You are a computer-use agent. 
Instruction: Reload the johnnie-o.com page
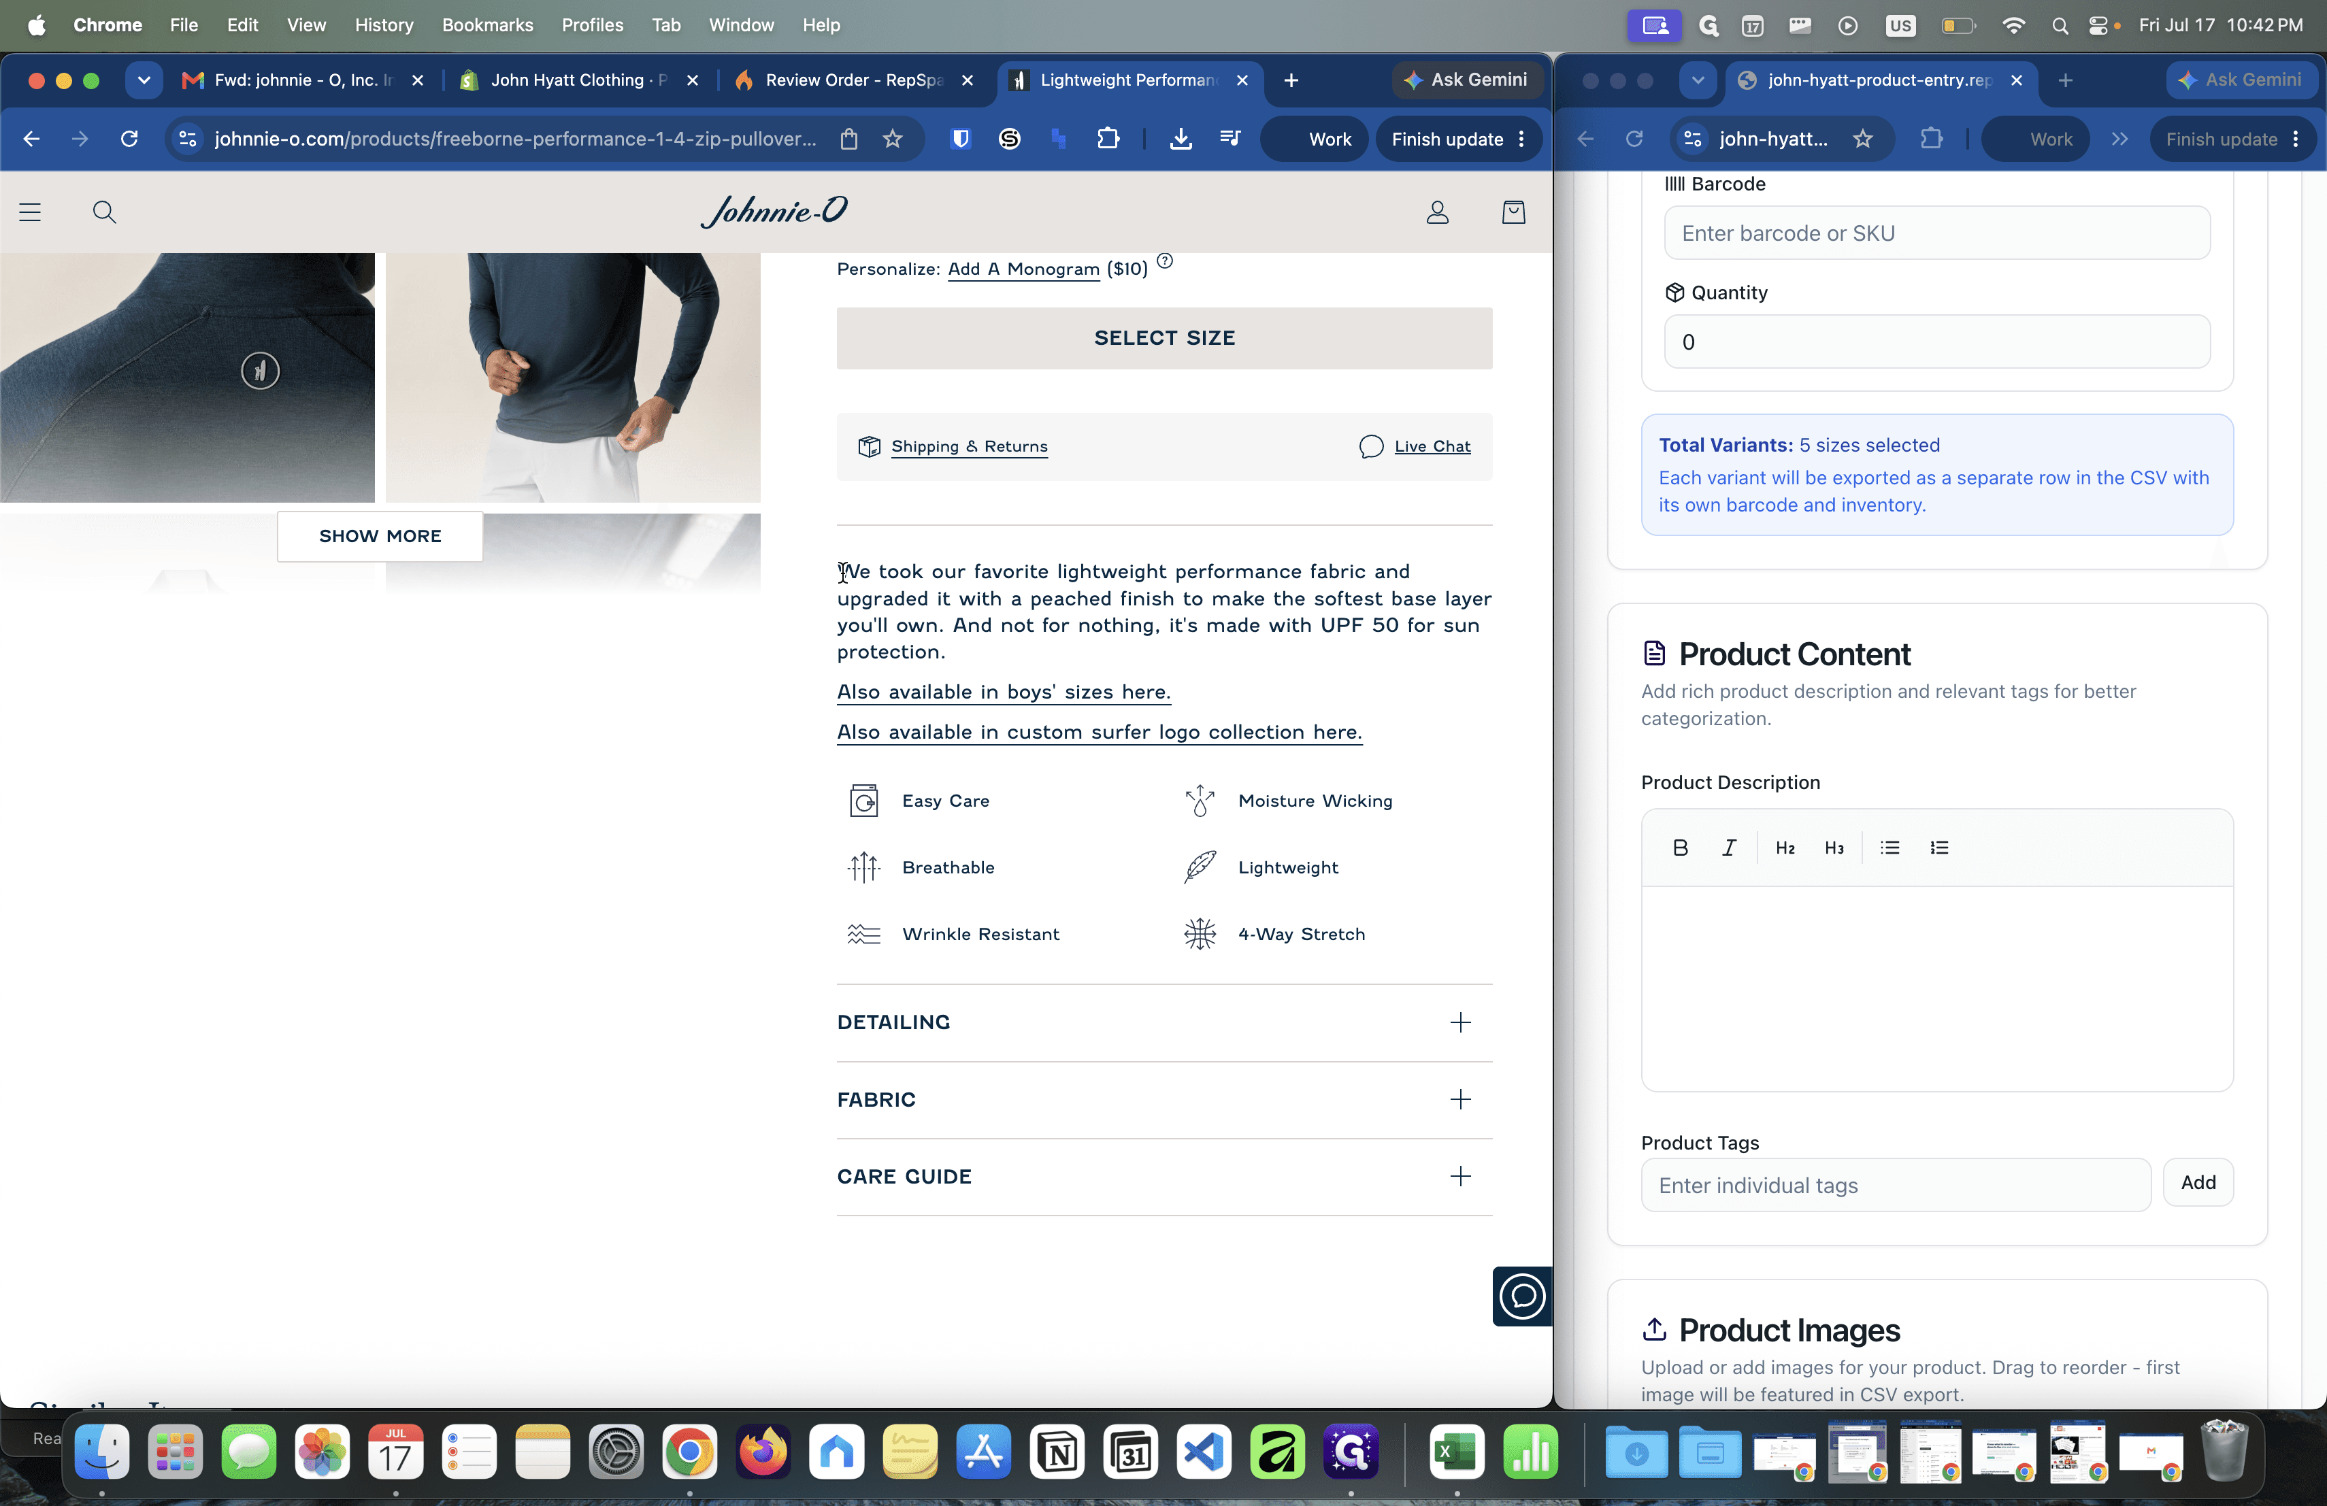click(x=129, y=139)
